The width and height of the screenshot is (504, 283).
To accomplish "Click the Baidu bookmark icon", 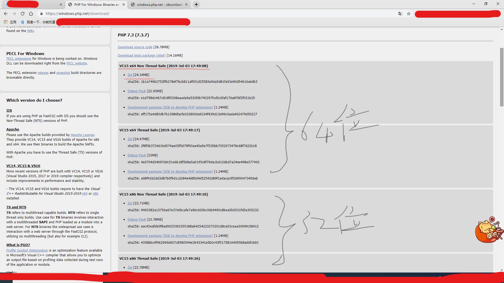I will (x=23, y=22).
